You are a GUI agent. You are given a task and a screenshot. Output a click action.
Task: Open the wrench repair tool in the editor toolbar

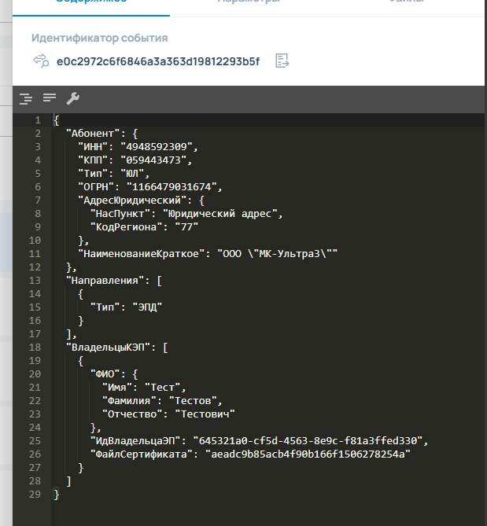(x=72, y=98)
